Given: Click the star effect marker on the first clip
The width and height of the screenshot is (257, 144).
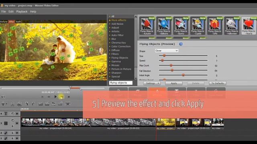Looking at the screenshot, I should (x=88, y=120).
